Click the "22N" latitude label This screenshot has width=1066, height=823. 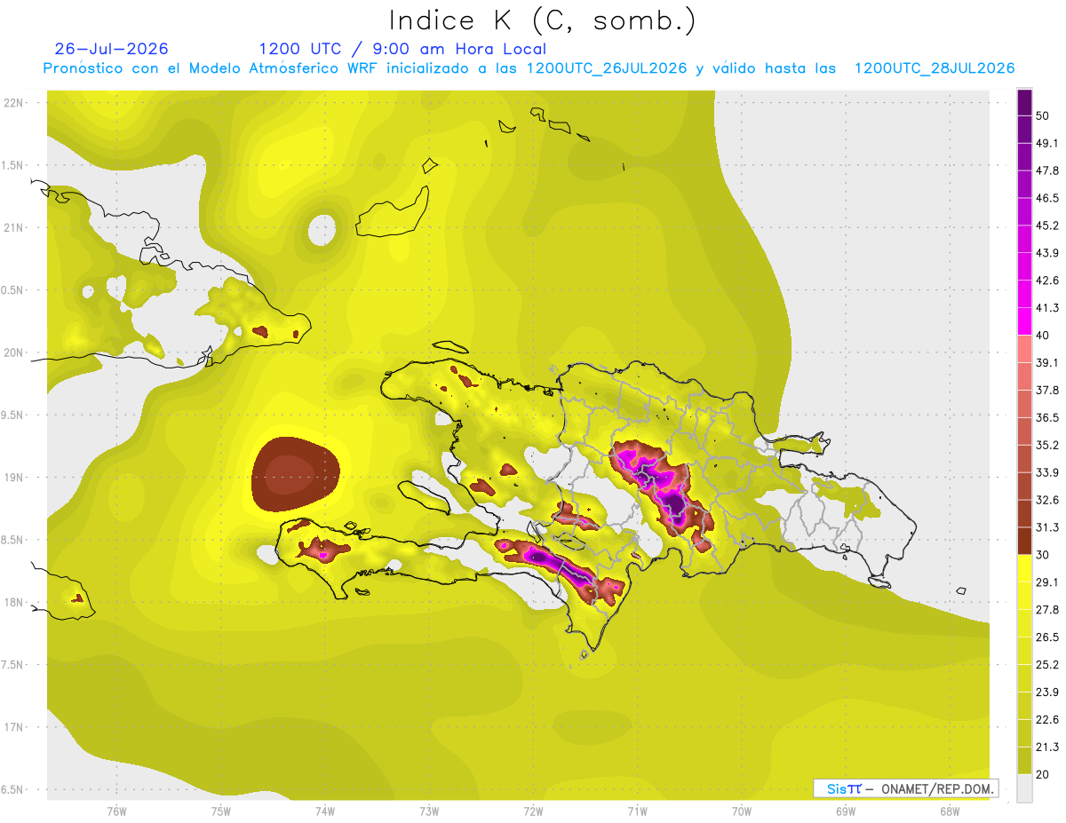coord(12,103)
